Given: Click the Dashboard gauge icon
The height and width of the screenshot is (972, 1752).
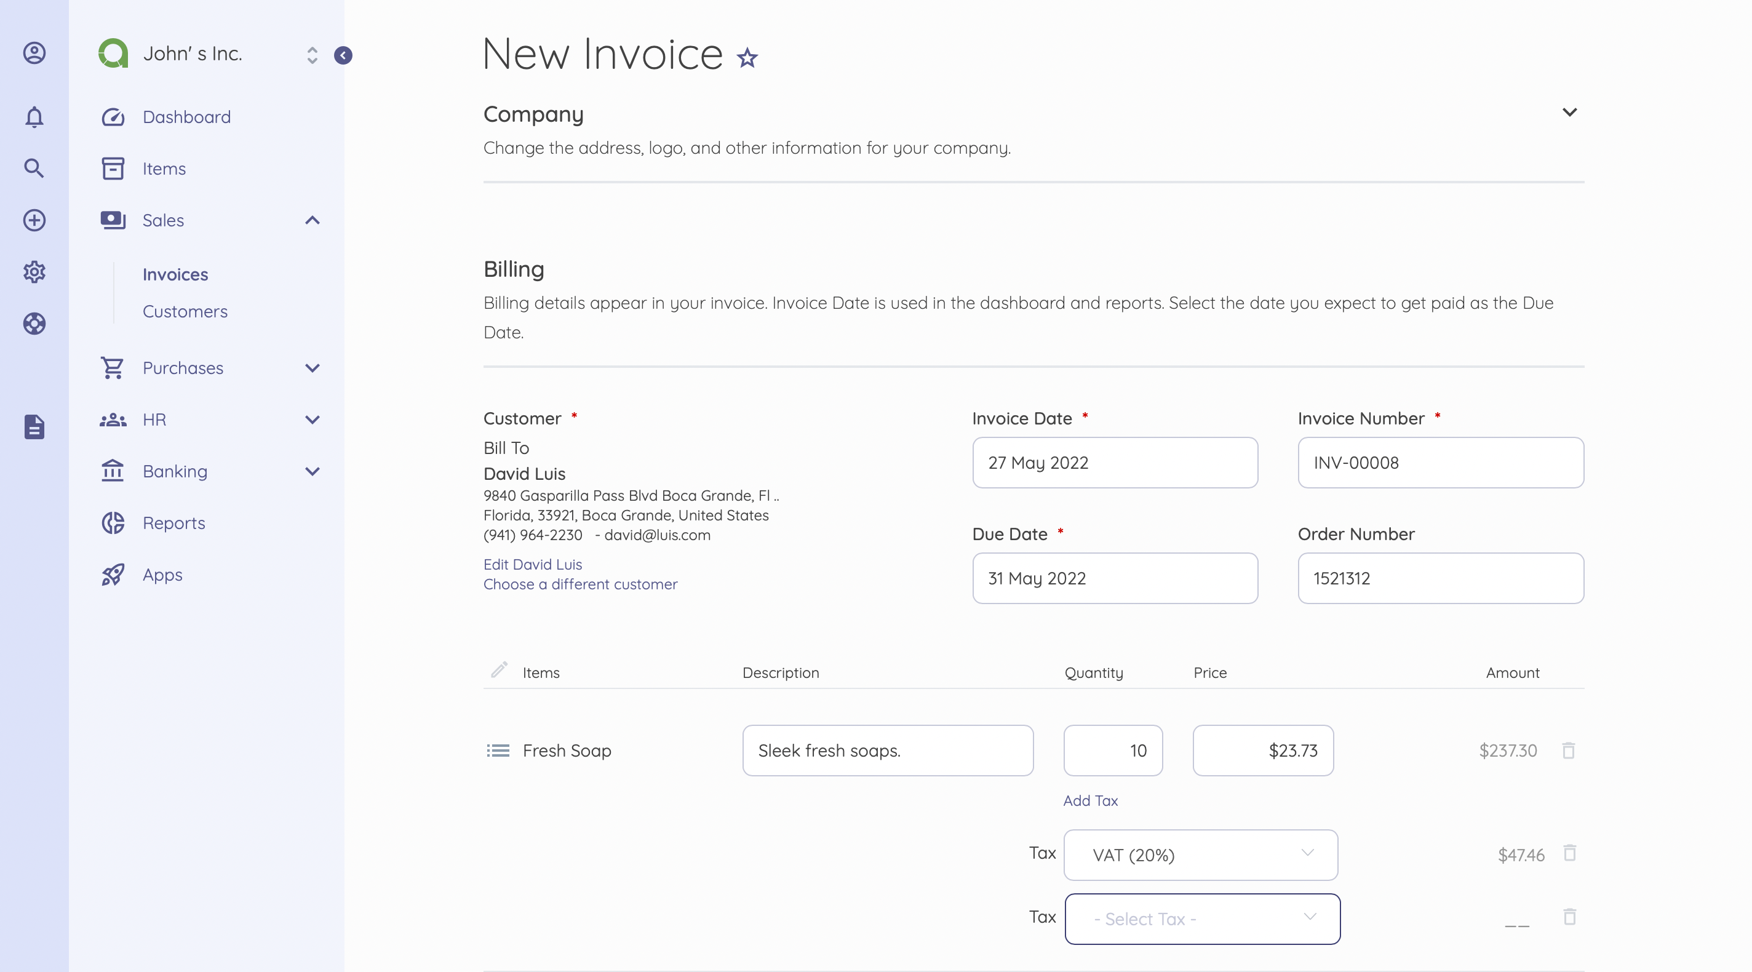Looking at the screenshot, I should tap(113, 117).
